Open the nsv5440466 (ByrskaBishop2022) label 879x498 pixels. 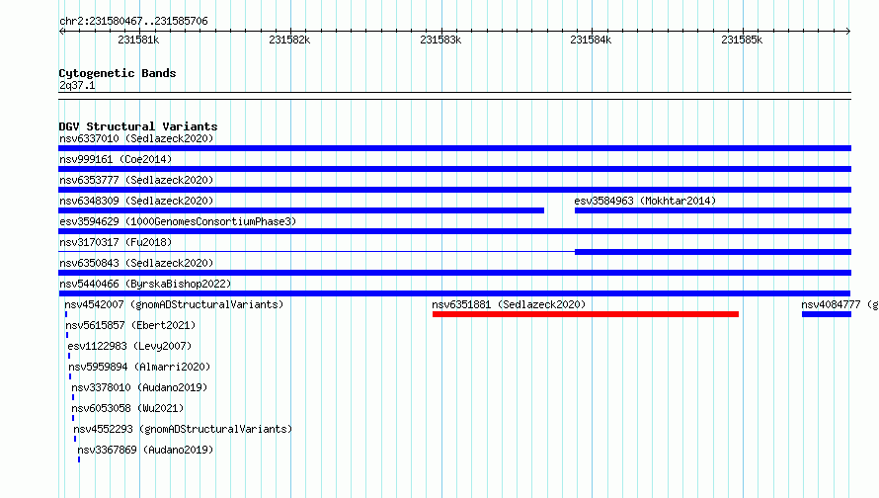pyautogui.click(x=145, y=284)
